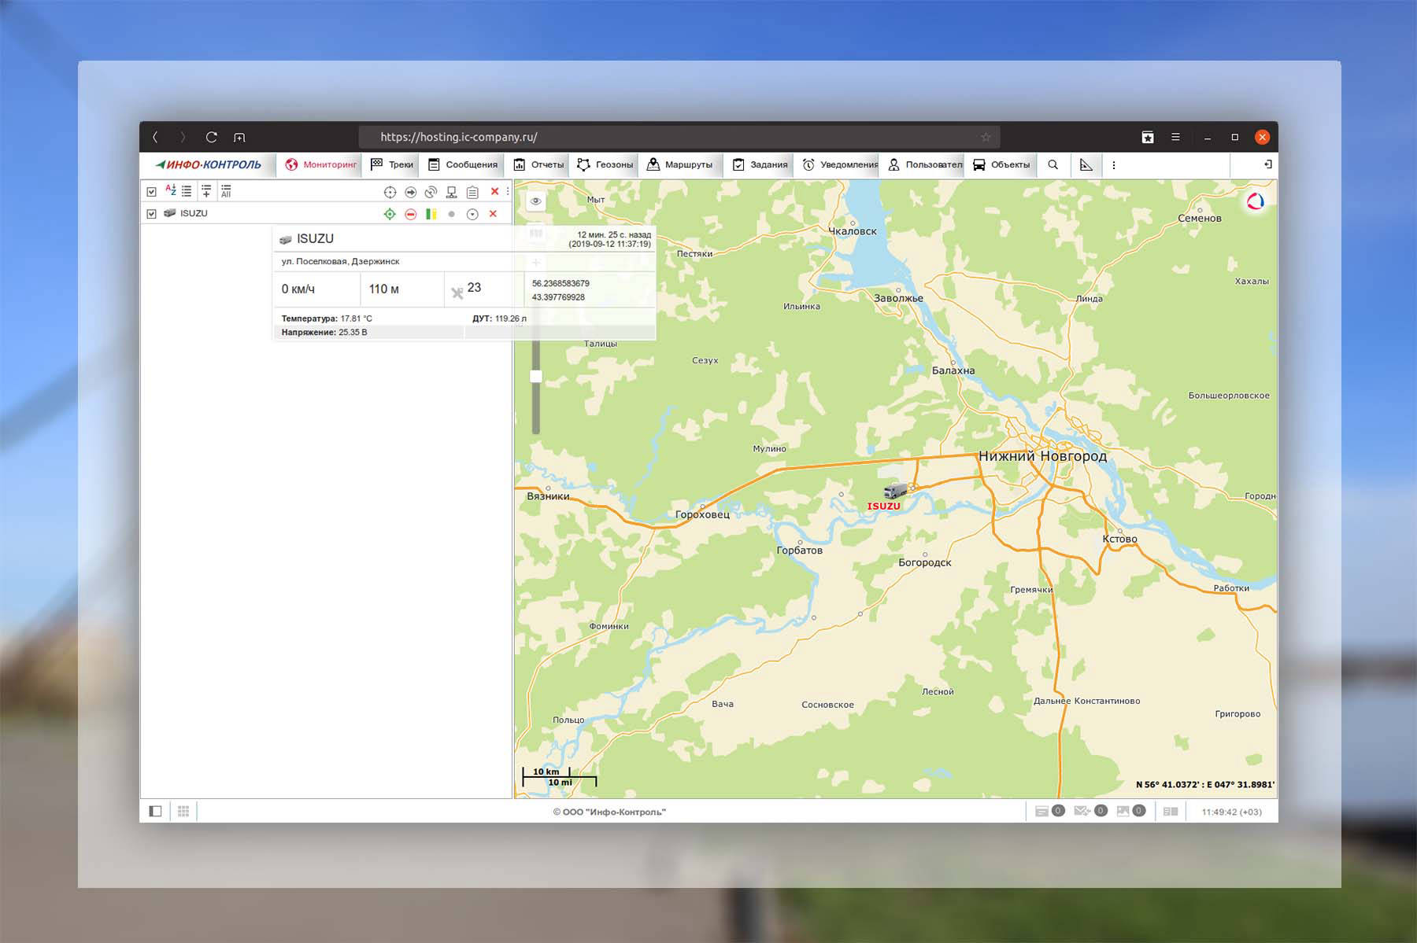
Task: Click the green locate icon for ISUZU
Action: coord(390,214)
